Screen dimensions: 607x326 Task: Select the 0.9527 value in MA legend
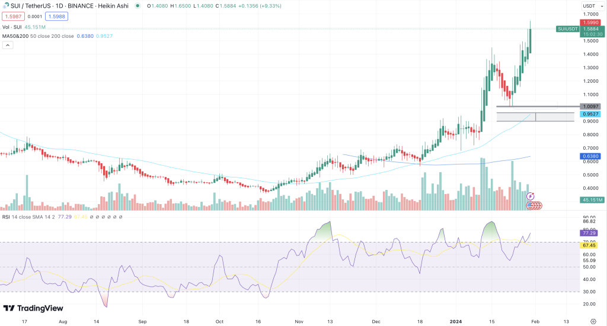[x=104, y=36]
